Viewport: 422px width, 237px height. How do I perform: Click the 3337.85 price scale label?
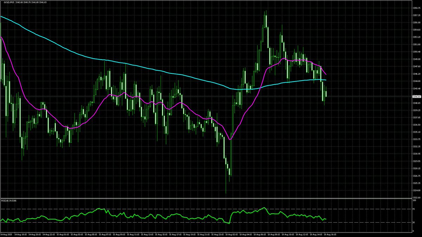[416, 118]
